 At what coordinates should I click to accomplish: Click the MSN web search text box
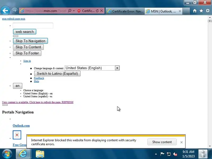point(33,26)
